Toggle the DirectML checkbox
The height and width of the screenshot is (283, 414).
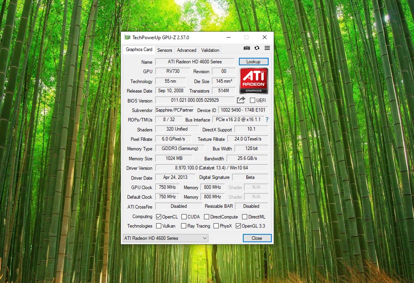pos(245,217)
